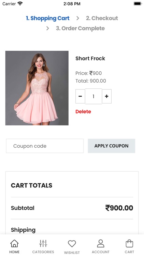Tap the Wi-Fi icon in status bar
Viewport: 144px width, 257px height.
[x=20, y=3]
